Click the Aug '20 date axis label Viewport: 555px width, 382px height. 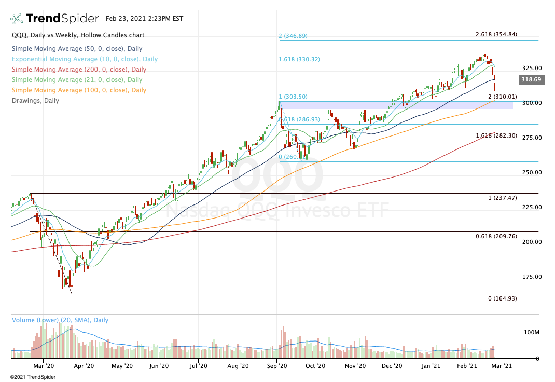point(238,366)
